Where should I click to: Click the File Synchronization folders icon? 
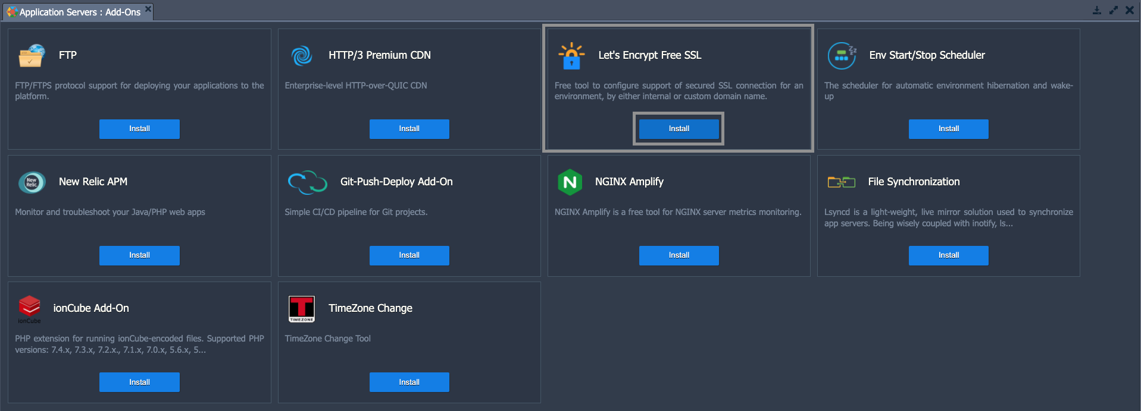click(x=841, y=182)
